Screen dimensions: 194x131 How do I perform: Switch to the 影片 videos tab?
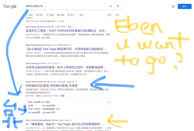point(71,15)
